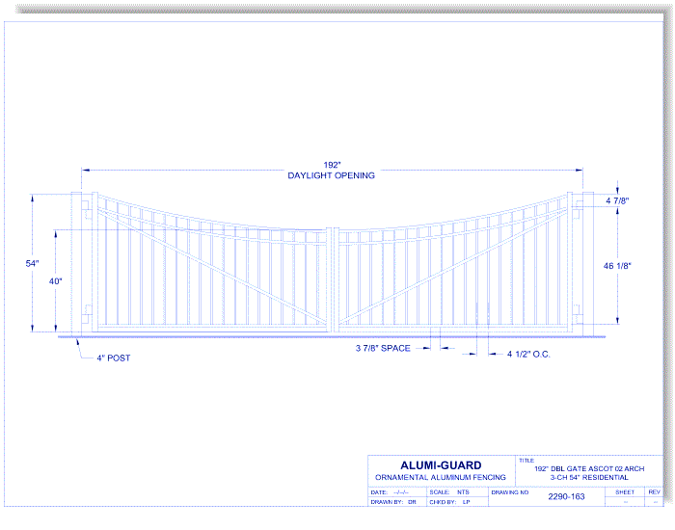
Task: Select the DAYLIGHT OPENING label
Action: coord(331,175)
